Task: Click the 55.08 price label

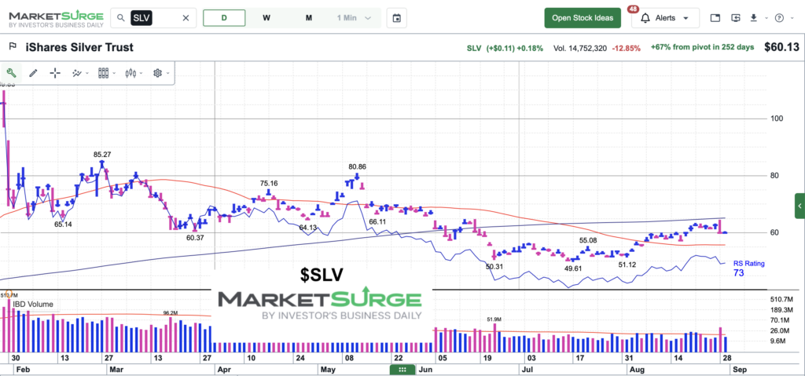Action: click(x=588, y=240)
